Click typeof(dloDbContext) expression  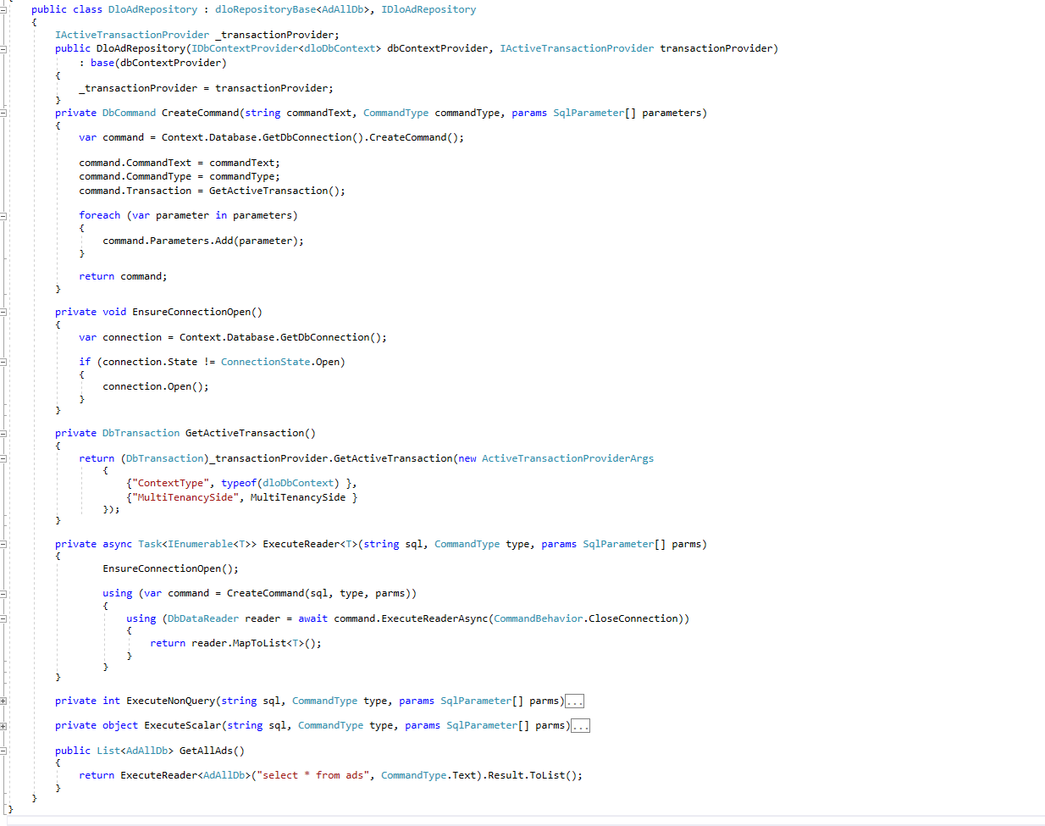point(280,483)
